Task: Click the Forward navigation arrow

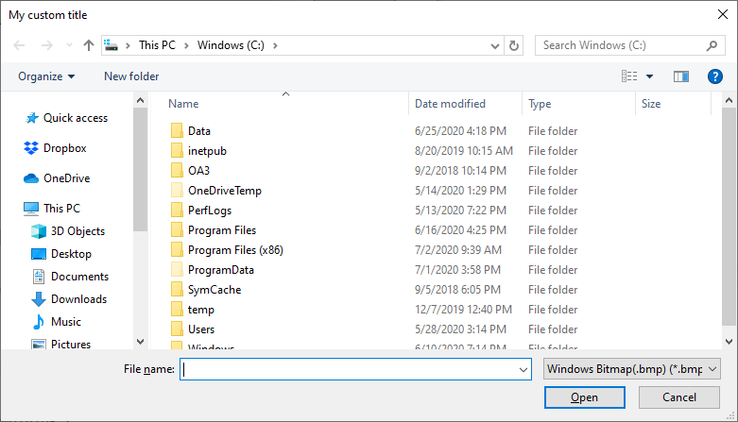Action: (47, 45)
